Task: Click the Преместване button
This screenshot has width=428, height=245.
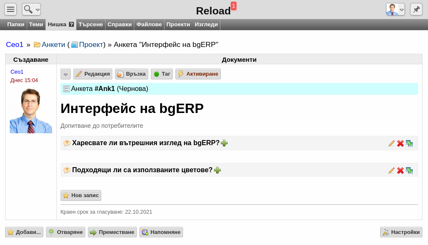Action: point(112,232)
